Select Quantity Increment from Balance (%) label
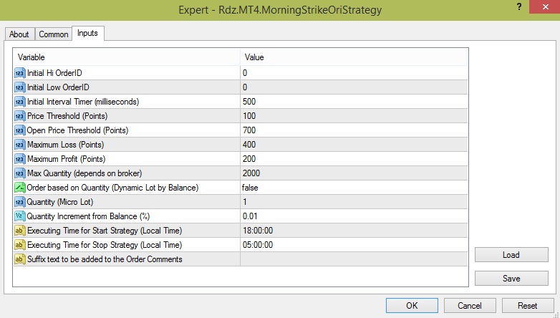Screen dimensions: 560x318 coord(88,216)
